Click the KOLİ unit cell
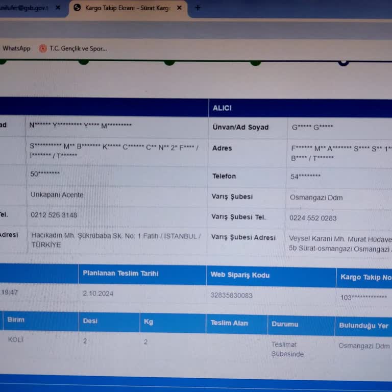 [x=15, y=339]
